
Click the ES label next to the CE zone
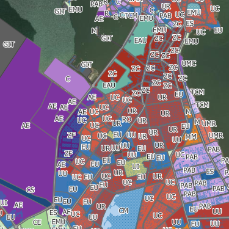[x=53, y=213]
